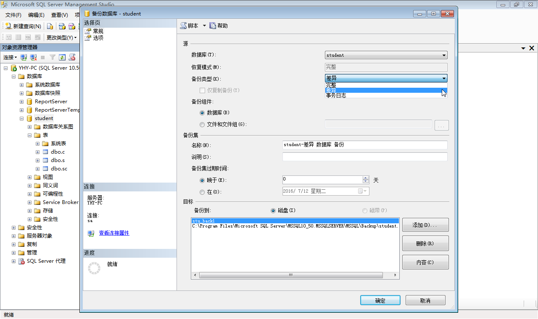Select the 磁盘(I) destination radio
This screenshot has height=319, width=538.
273,211
